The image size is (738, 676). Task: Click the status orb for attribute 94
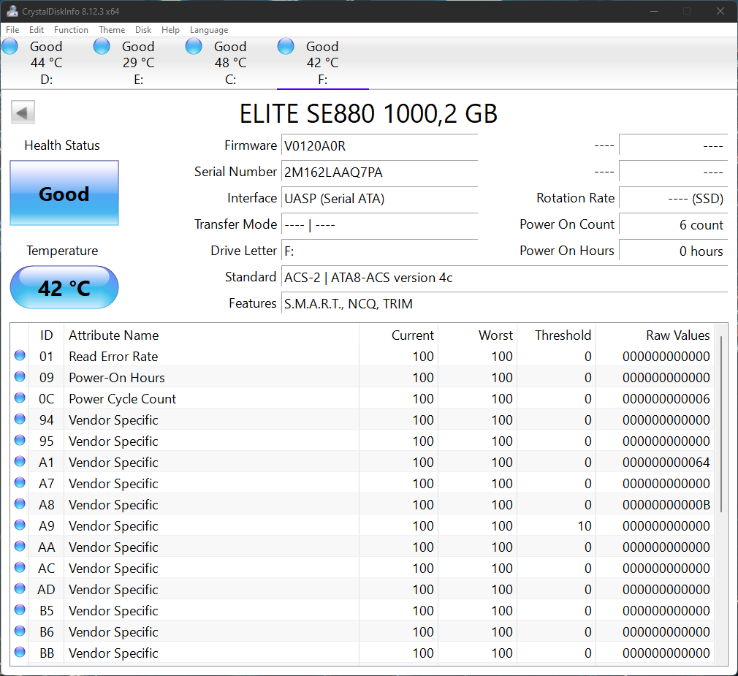[x=20, y=419]
